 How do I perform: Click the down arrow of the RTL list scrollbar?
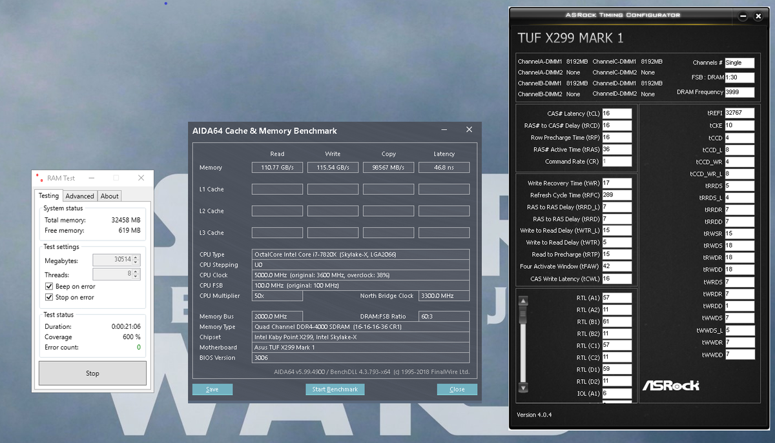click(523, 388)
